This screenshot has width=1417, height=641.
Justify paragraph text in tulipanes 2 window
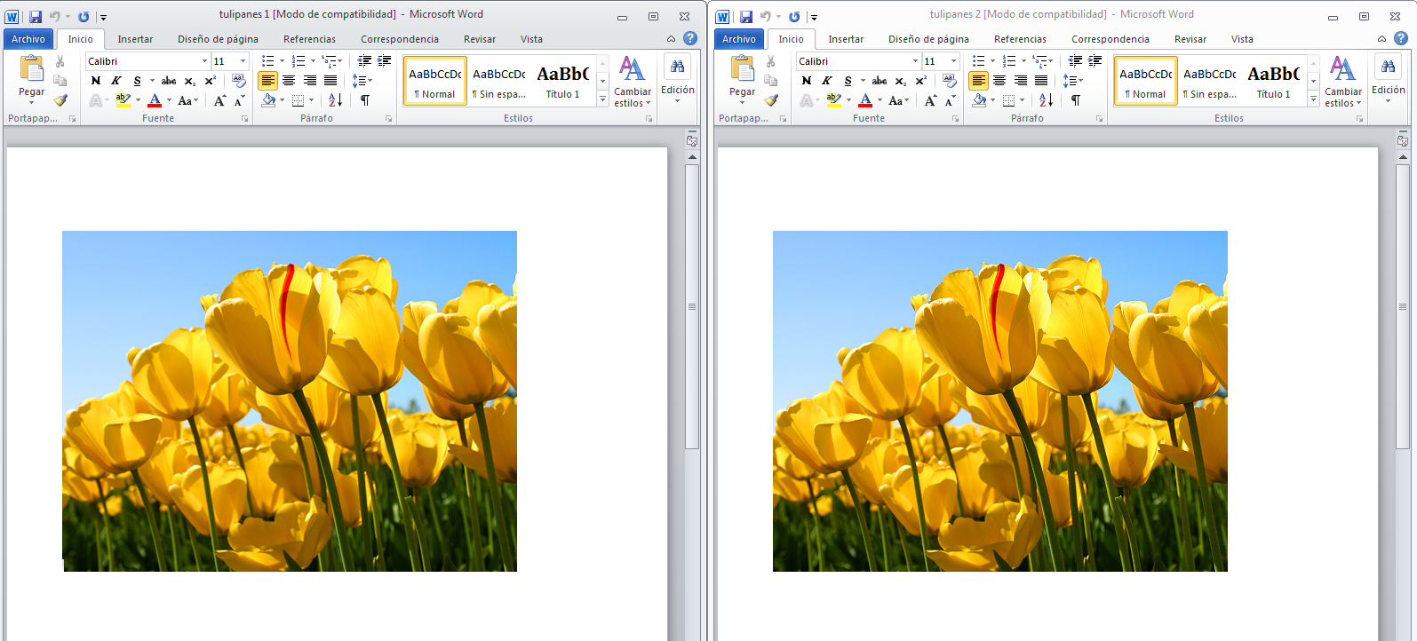click(1041, 81)
